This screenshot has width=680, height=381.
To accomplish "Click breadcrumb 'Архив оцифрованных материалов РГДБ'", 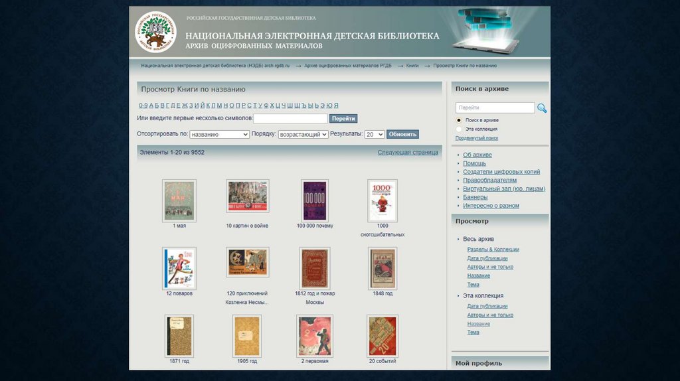I will (x=348, y=66).
